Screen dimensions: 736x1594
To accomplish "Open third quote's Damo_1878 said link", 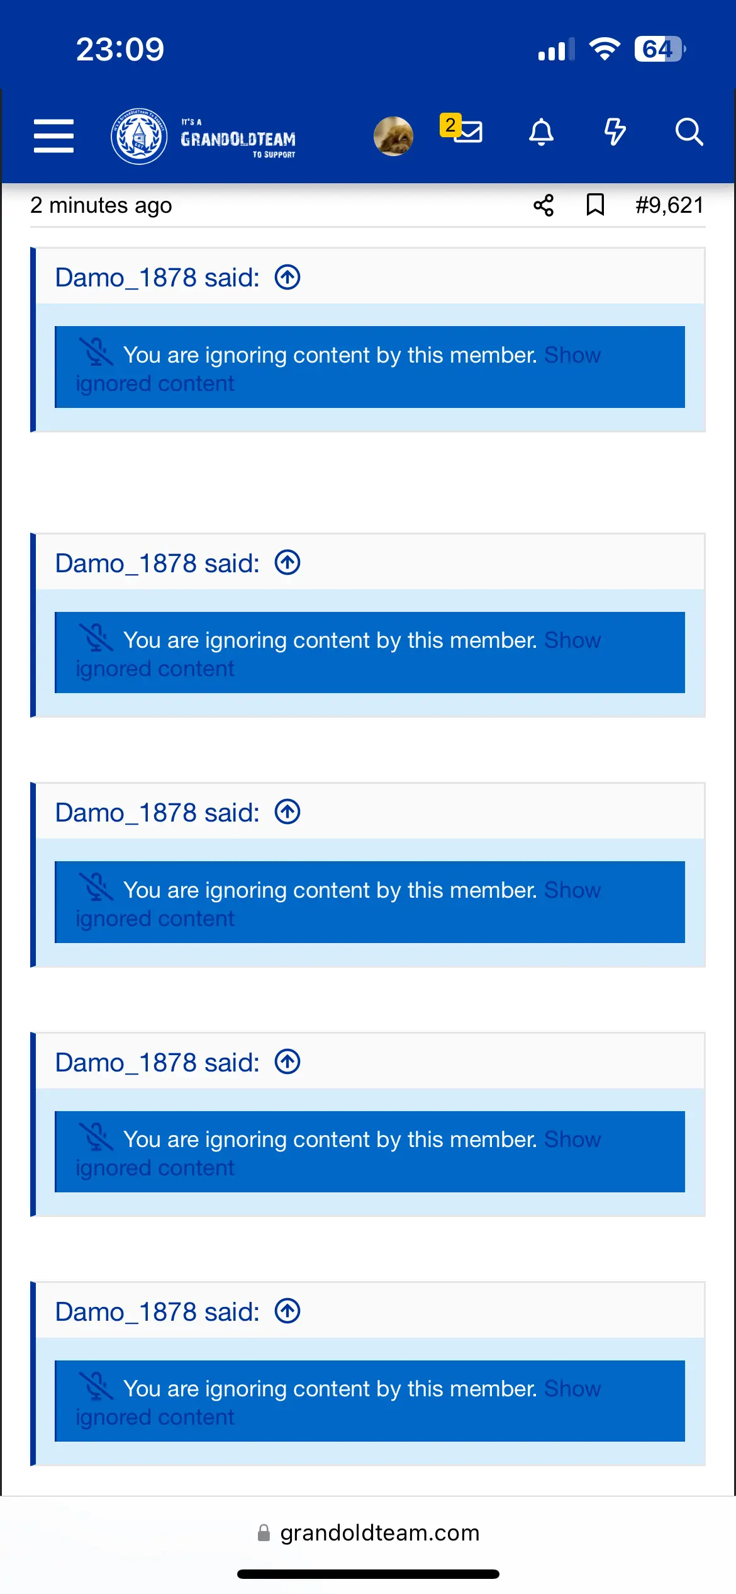I will [157, 813].
